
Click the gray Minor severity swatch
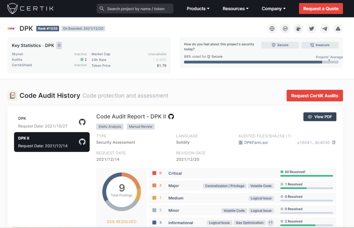154,210
